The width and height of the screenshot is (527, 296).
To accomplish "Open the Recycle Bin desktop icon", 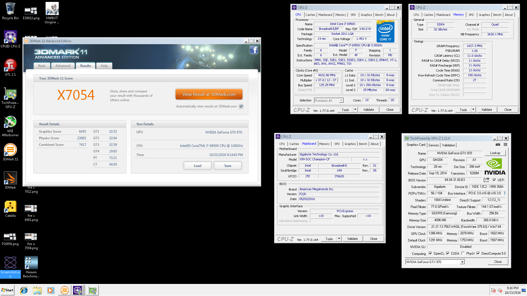I will (10, 11).
